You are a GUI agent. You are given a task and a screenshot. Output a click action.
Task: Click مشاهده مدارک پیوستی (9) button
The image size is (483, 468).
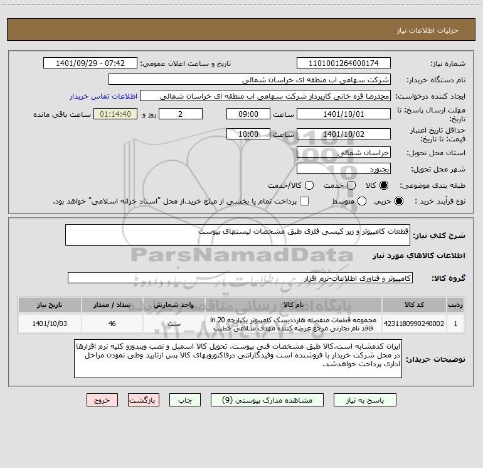coord(267,400)
